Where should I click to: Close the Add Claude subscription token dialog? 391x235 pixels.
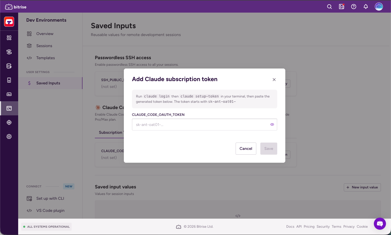[274, 80]
